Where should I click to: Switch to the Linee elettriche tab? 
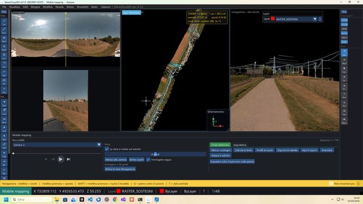point(220,145)
